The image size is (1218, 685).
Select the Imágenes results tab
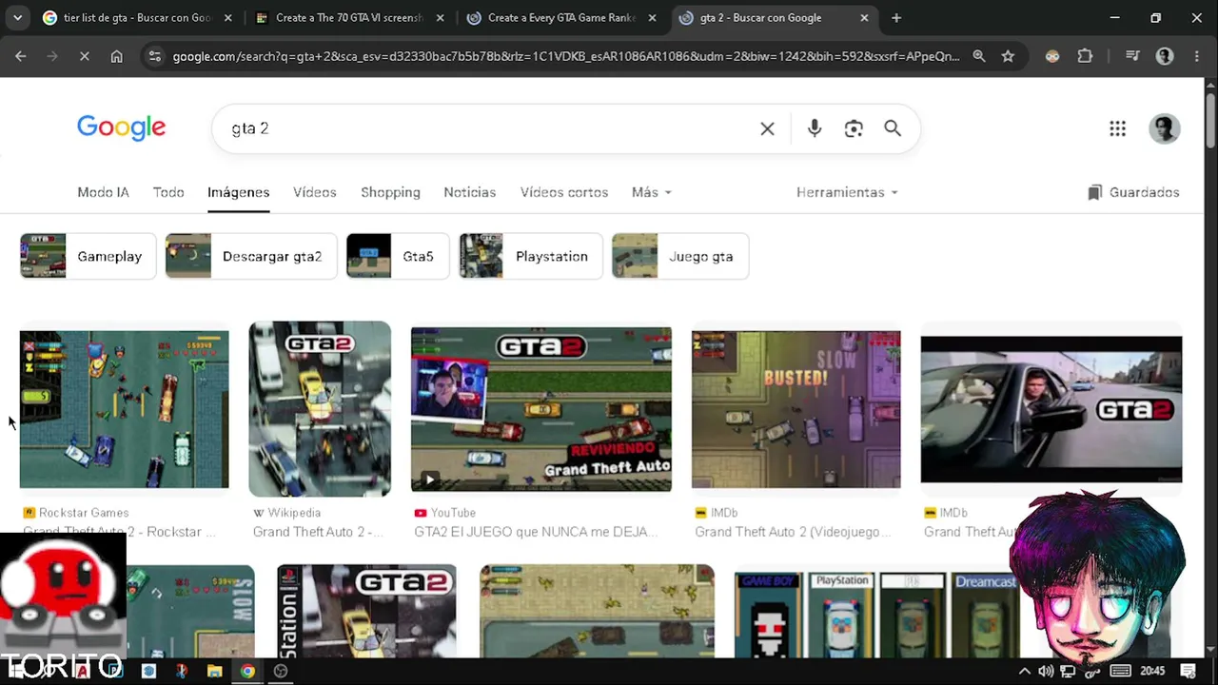pyautogui.click(x=239, y=192)
